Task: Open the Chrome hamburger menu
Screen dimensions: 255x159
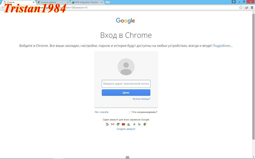Action: click(252, 7)
